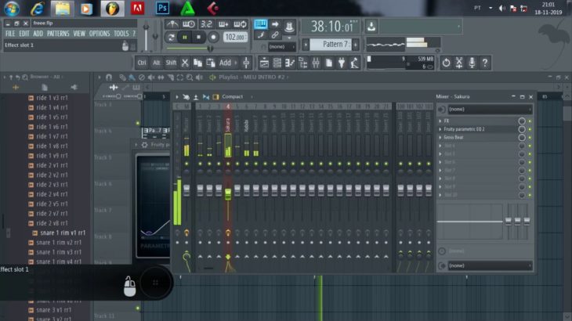572x321 pixels.
Task: Open Internet Explorer from the taskbar
Action: click(x=38, y=9)
